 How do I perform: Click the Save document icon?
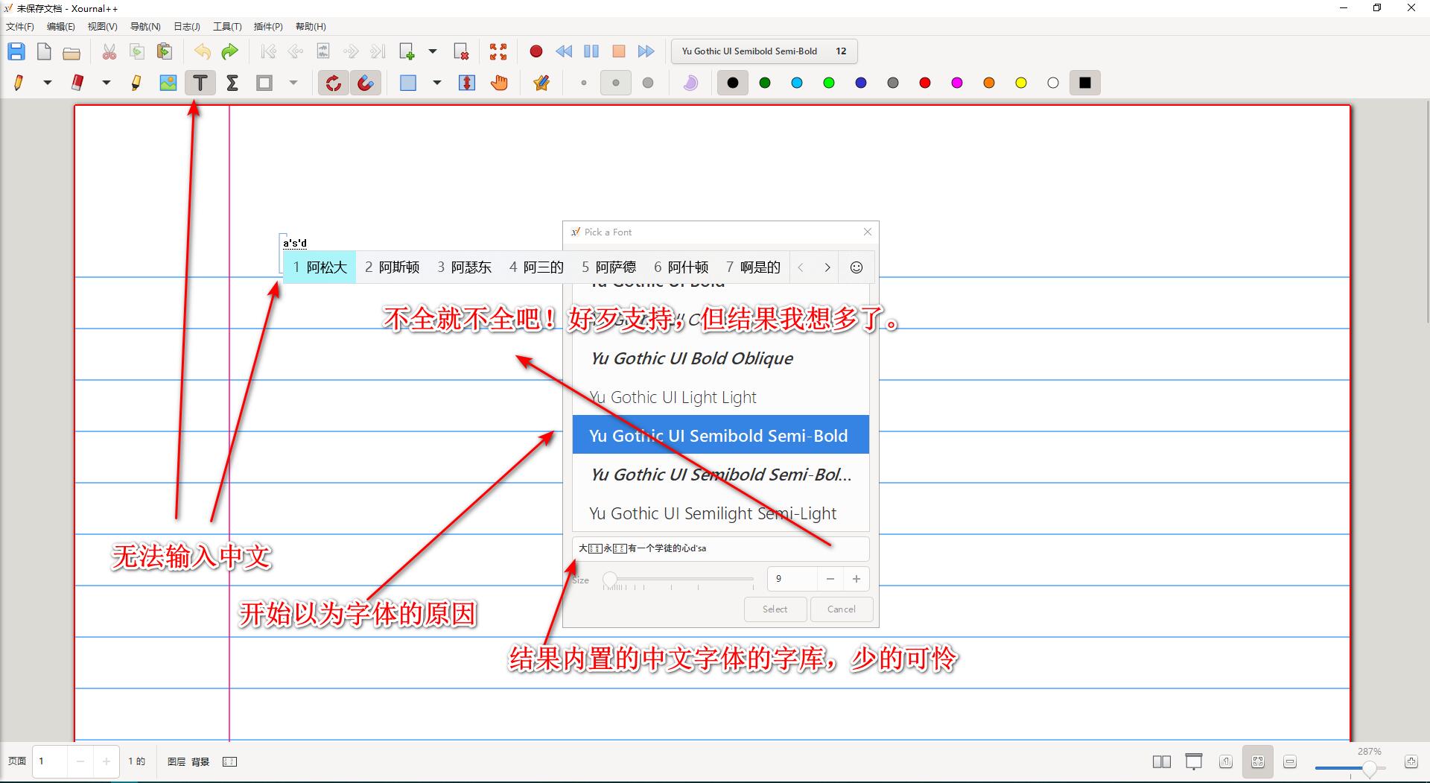(x=16, y=51)
